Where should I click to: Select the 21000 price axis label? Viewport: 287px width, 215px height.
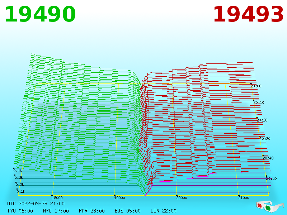[x=244, y=198]
